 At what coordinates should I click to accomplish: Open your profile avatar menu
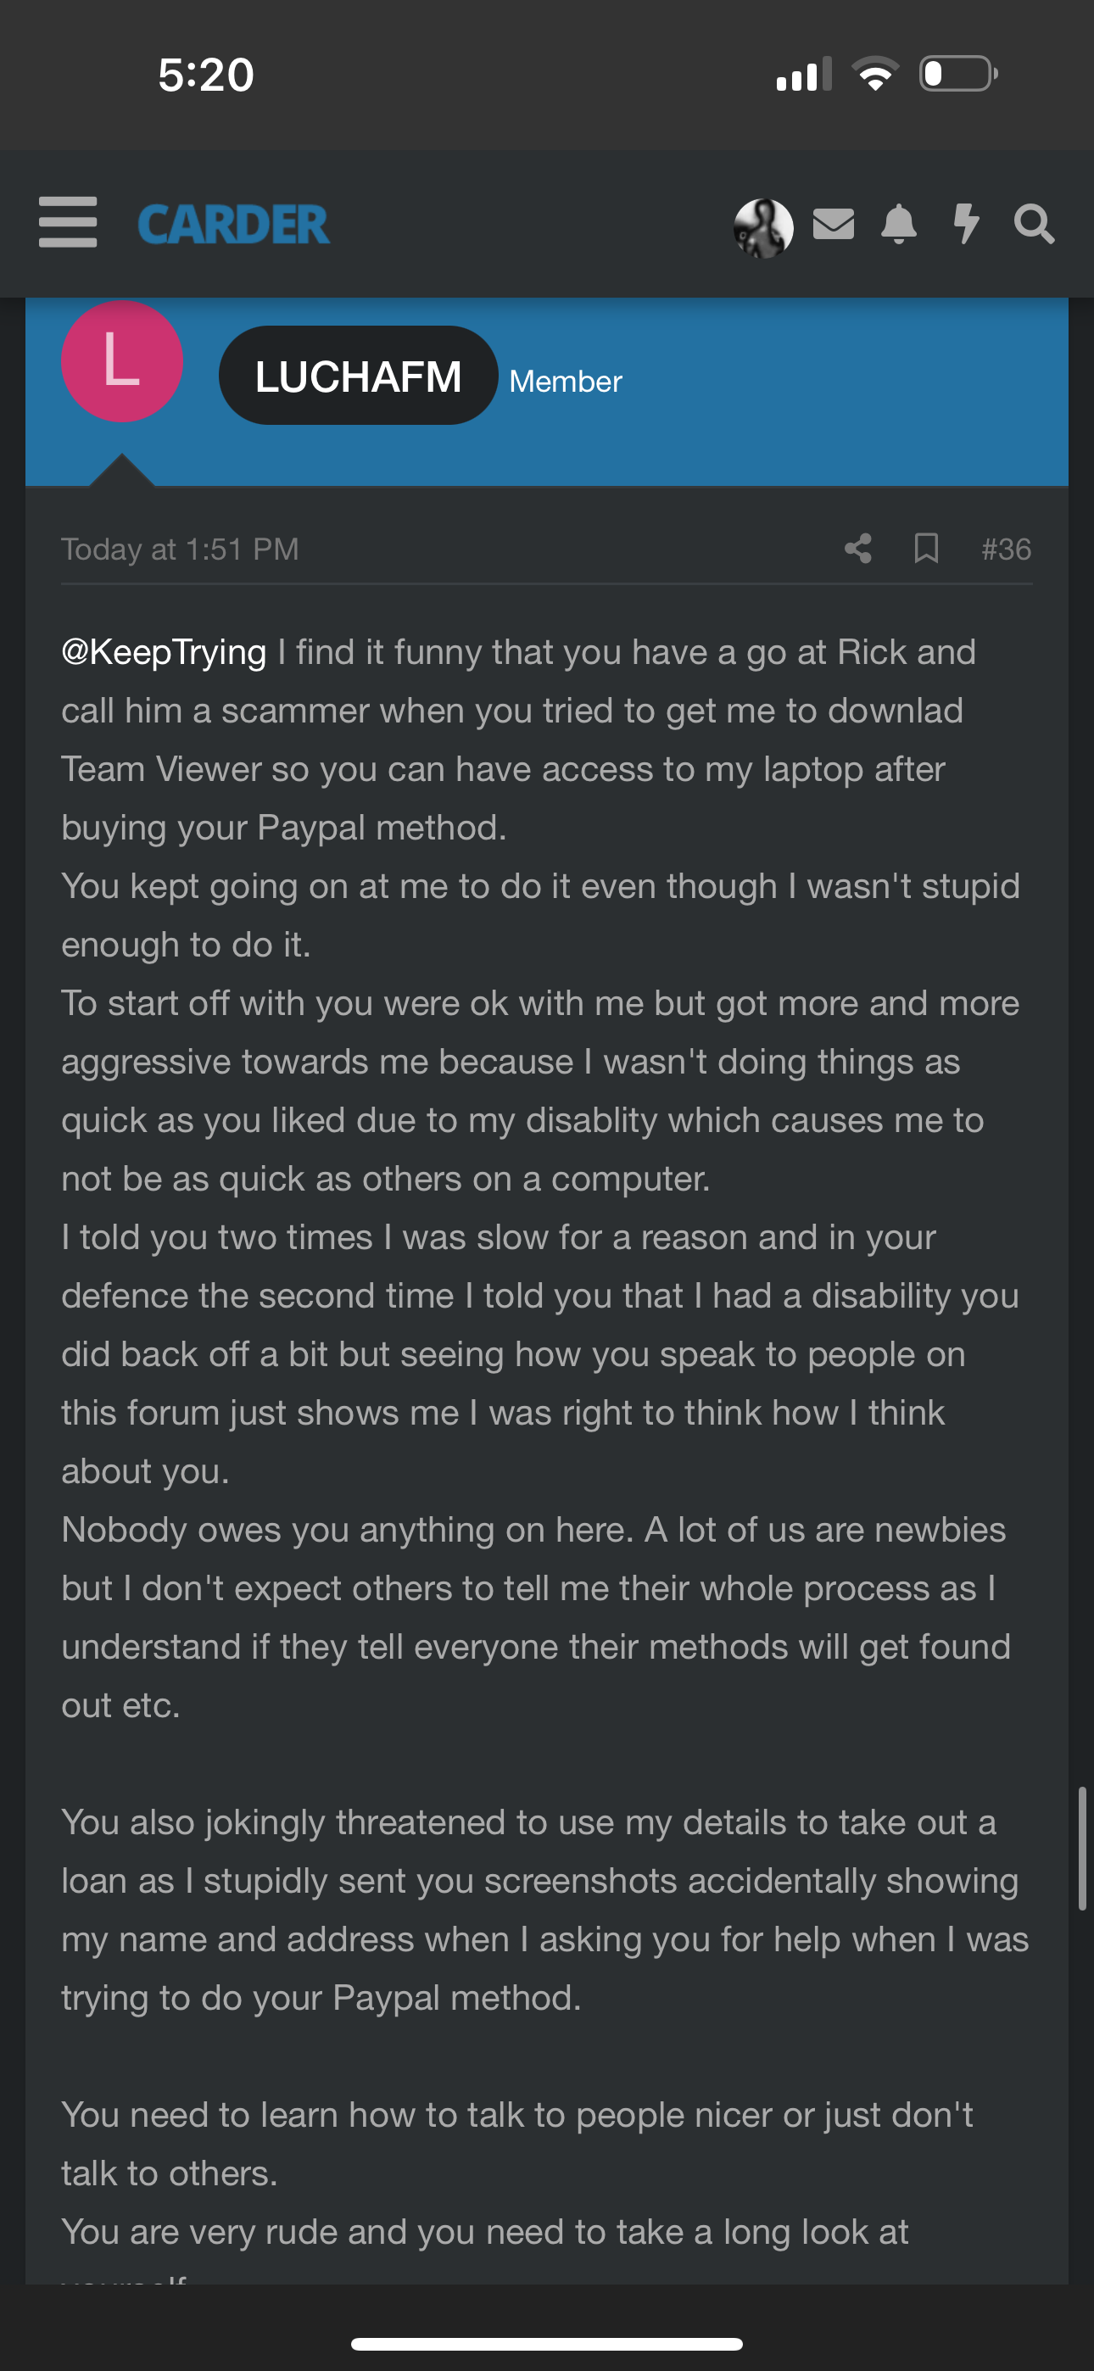[x=763, y=226]
